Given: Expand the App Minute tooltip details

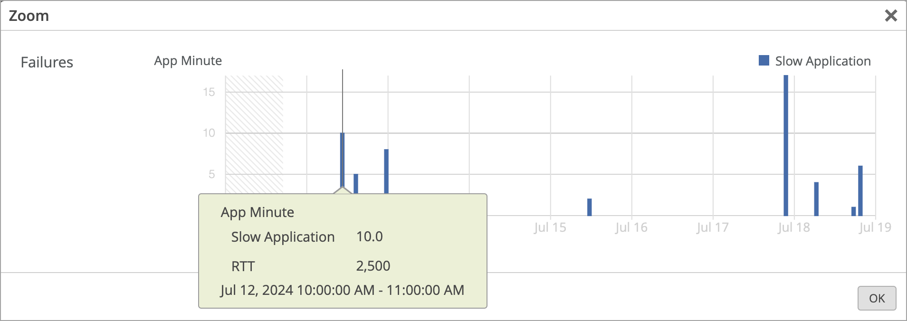Looking at the screenshot, I should 257,212.
